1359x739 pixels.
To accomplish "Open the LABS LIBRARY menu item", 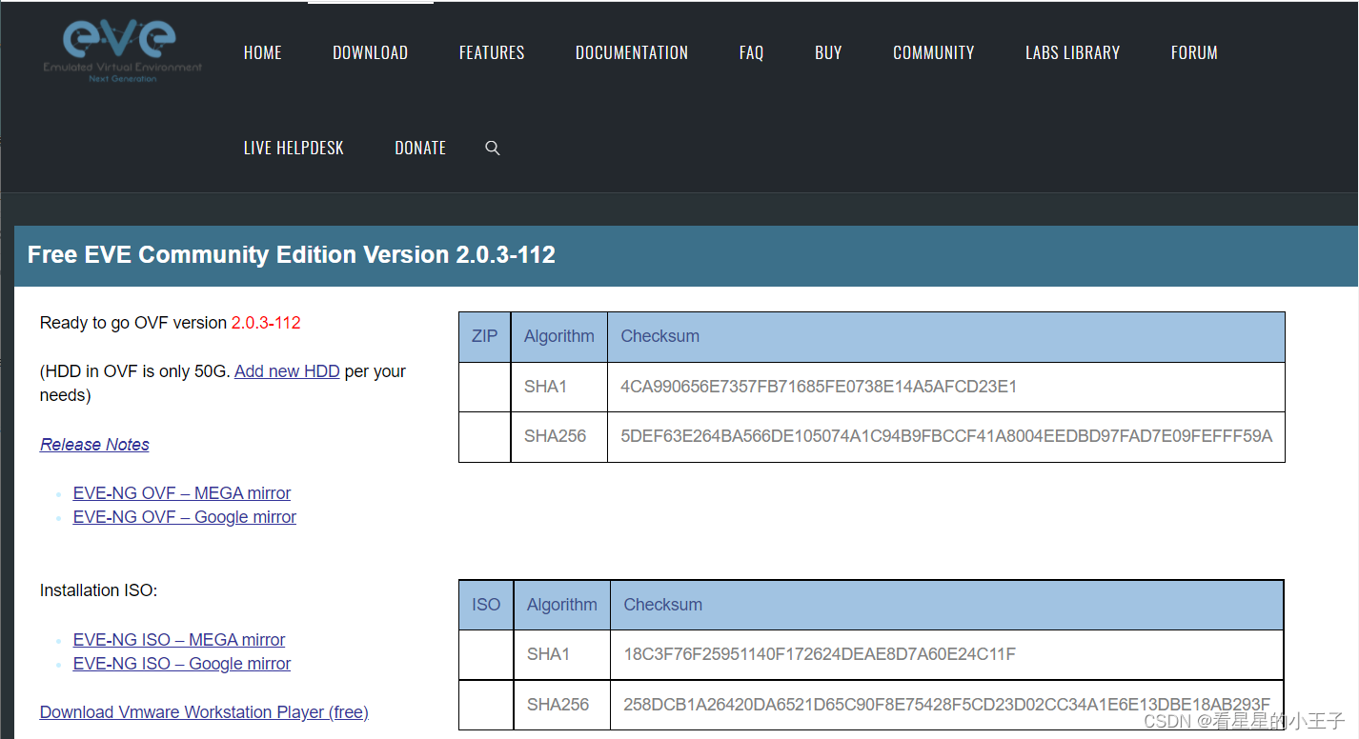I will pos(1073,52).
